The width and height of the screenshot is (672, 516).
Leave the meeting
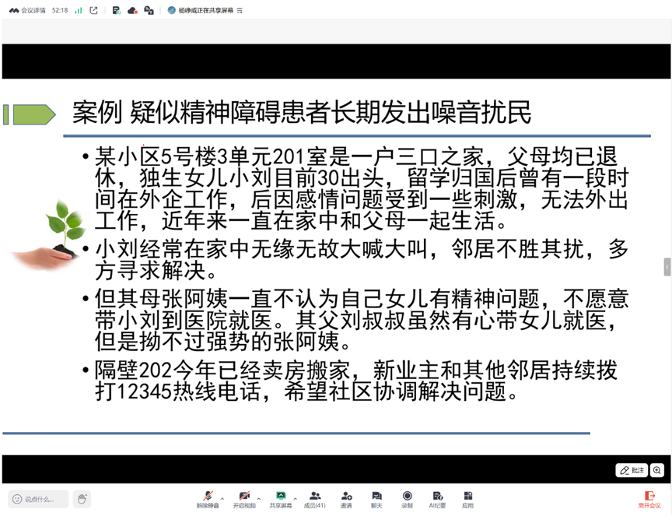tap(649, 498)
